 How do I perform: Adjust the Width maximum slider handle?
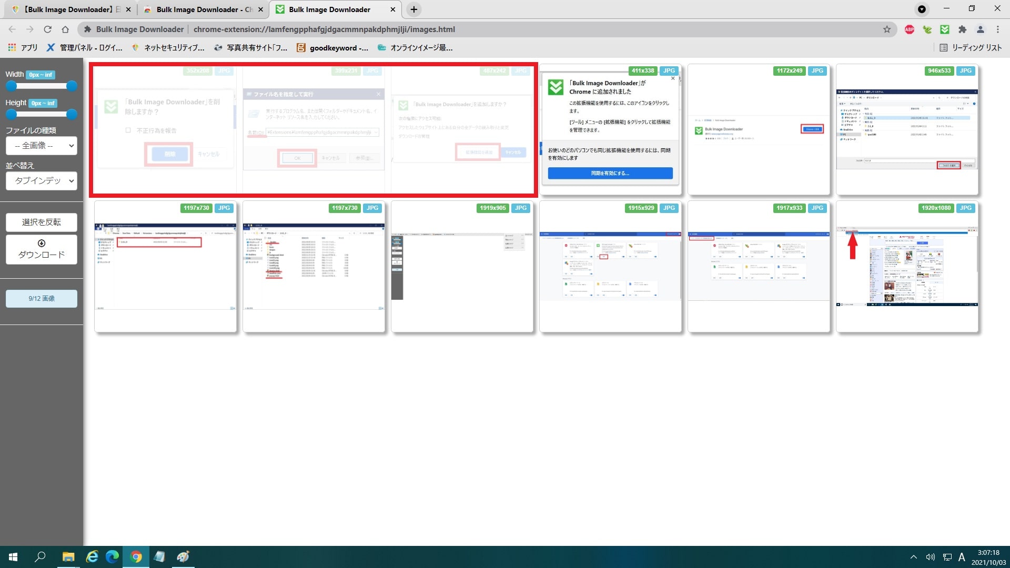pyautogui.click(x=72, y=86)
